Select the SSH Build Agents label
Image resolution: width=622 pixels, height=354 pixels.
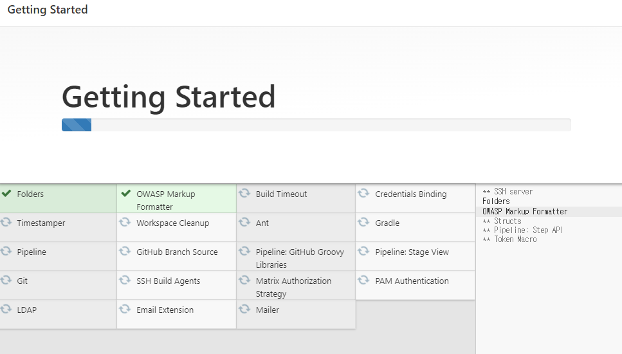point(168,281)
